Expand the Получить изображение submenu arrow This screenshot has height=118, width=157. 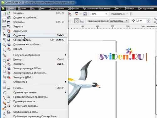(x=66, y=55)
